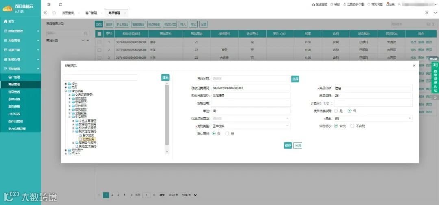Viewport: 439px width, 205px height.
Task: Select 否 for 使用优惠政策
Action: (x=350, y=111)
